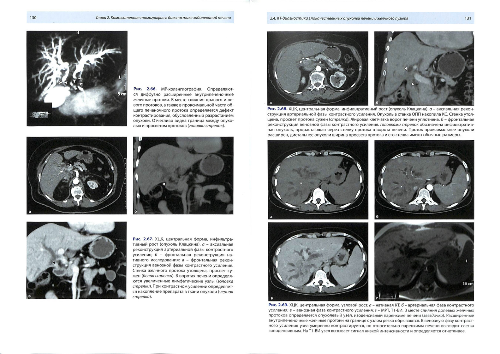Click figure label 'Рис. 2.66.'
Image resolution: width=500 pixels, height=354 pixels.
point(145,89)
